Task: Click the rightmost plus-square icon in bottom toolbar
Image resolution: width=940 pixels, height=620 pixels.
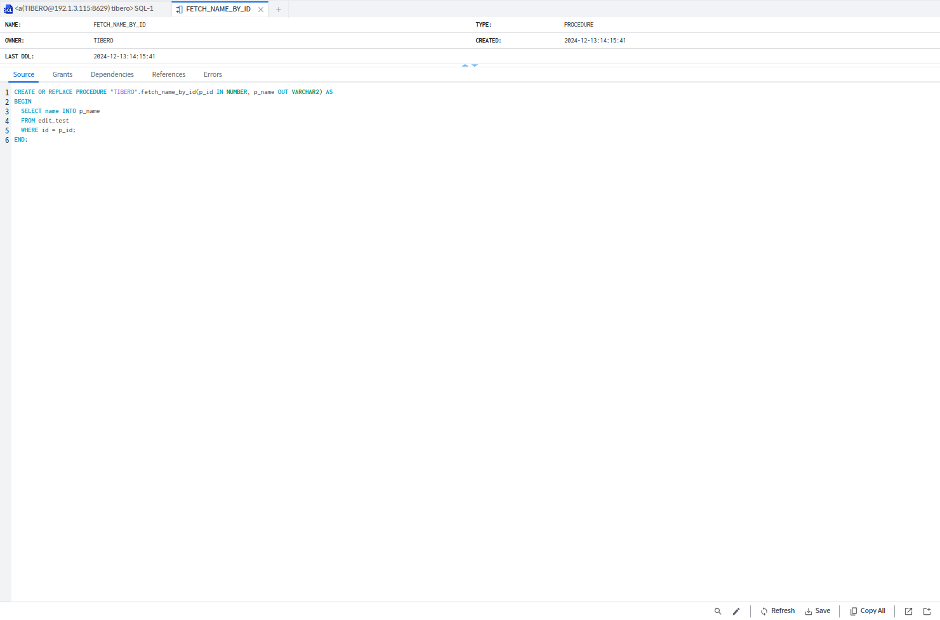Action: pyautogui.click(x=927, y=611)
